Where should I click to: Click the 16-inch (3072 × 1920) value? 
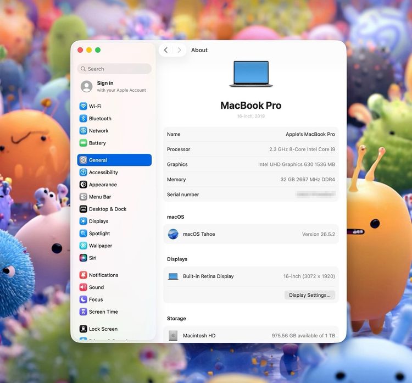pyautogui.click(x=309, y=276)
